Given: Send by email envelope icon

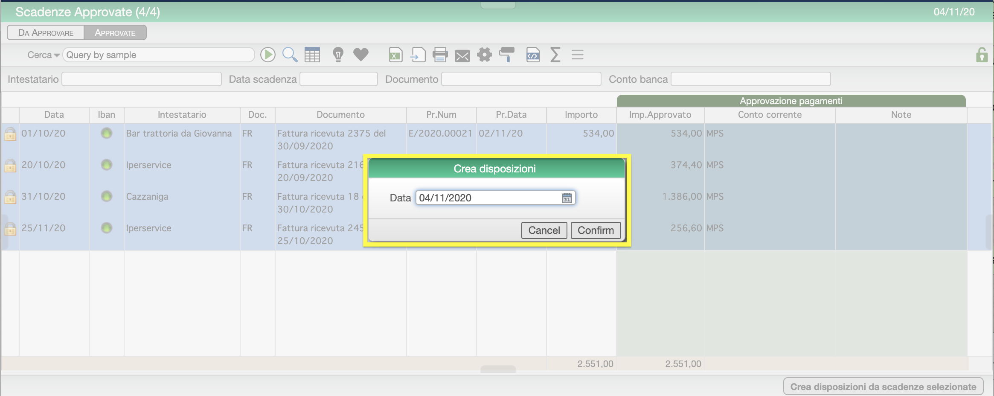Looking at the screenshot, I should (462, 56).
